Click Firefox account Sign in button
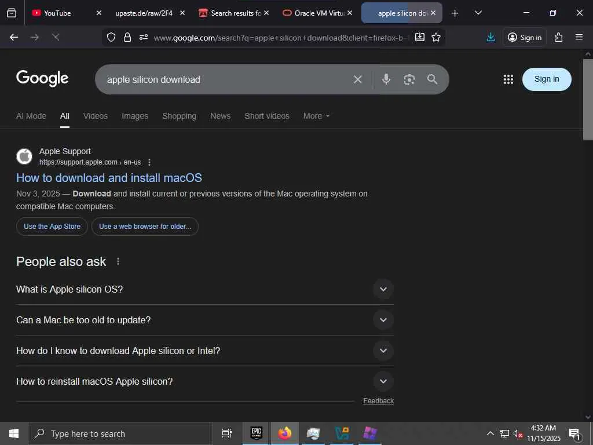The image size is (593, 445). 525,37
